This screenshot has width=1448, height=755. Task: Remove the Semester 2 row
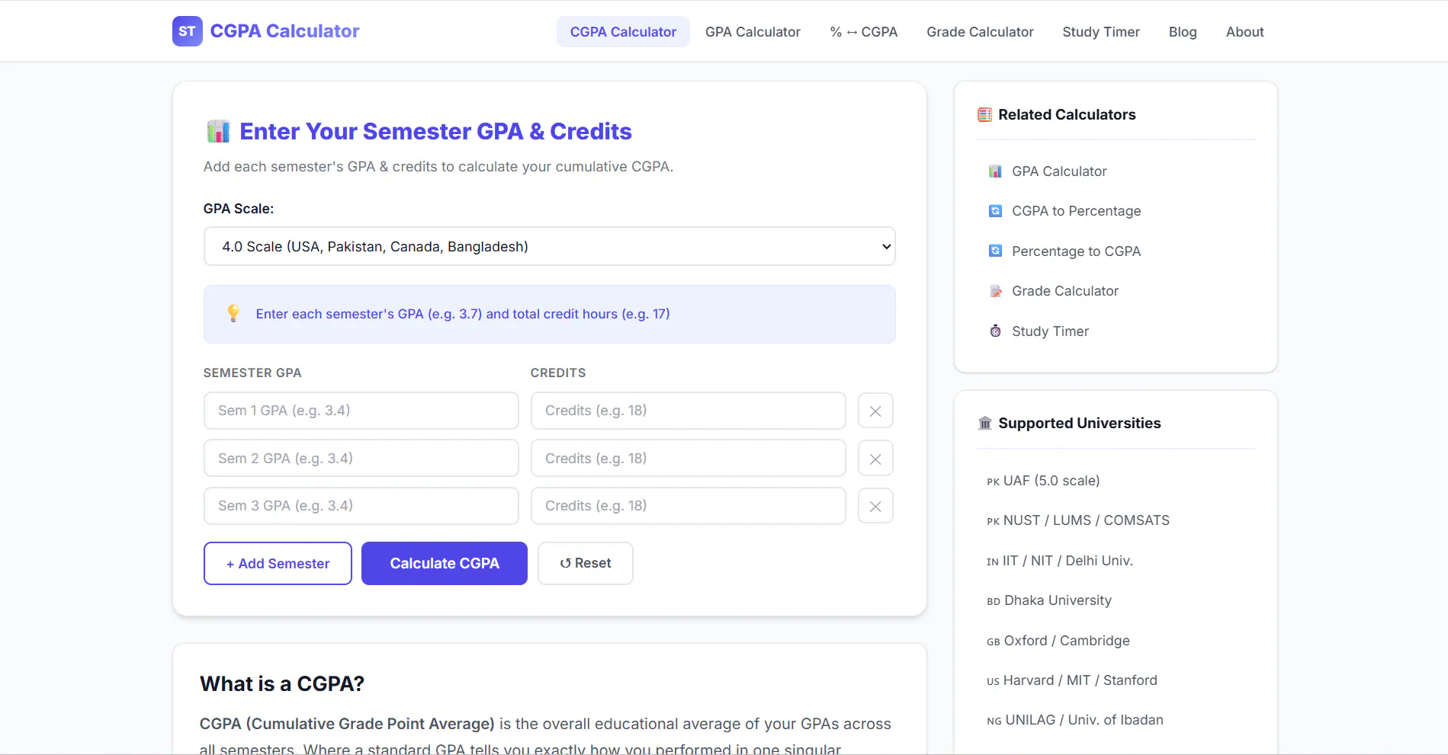[x=875, y=459]
